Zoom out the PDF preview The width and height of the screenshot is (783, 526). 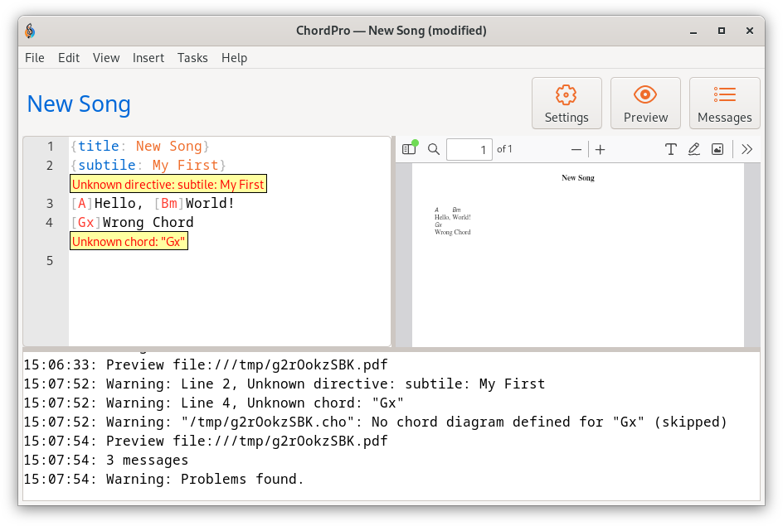(x=576, y=149)
